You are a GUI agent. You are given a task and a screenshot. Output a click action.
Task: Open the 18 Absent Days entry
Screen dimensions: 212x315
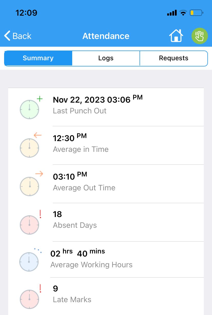pyautogui.click(x=57, y=214)
